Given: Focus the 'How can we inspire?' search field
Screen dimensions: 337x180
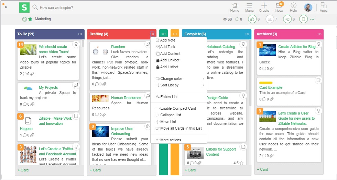Looking at the screenshot, I should [56, 8].
